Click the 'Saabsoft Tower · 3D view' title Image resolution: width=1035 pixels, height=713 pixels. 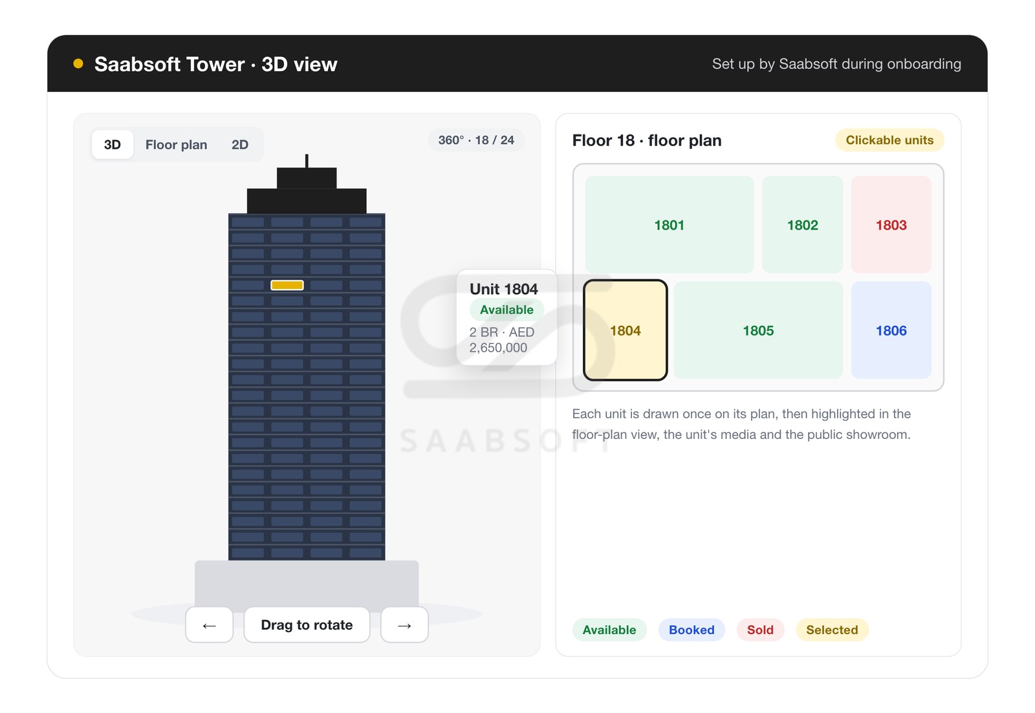click(216, 64)
